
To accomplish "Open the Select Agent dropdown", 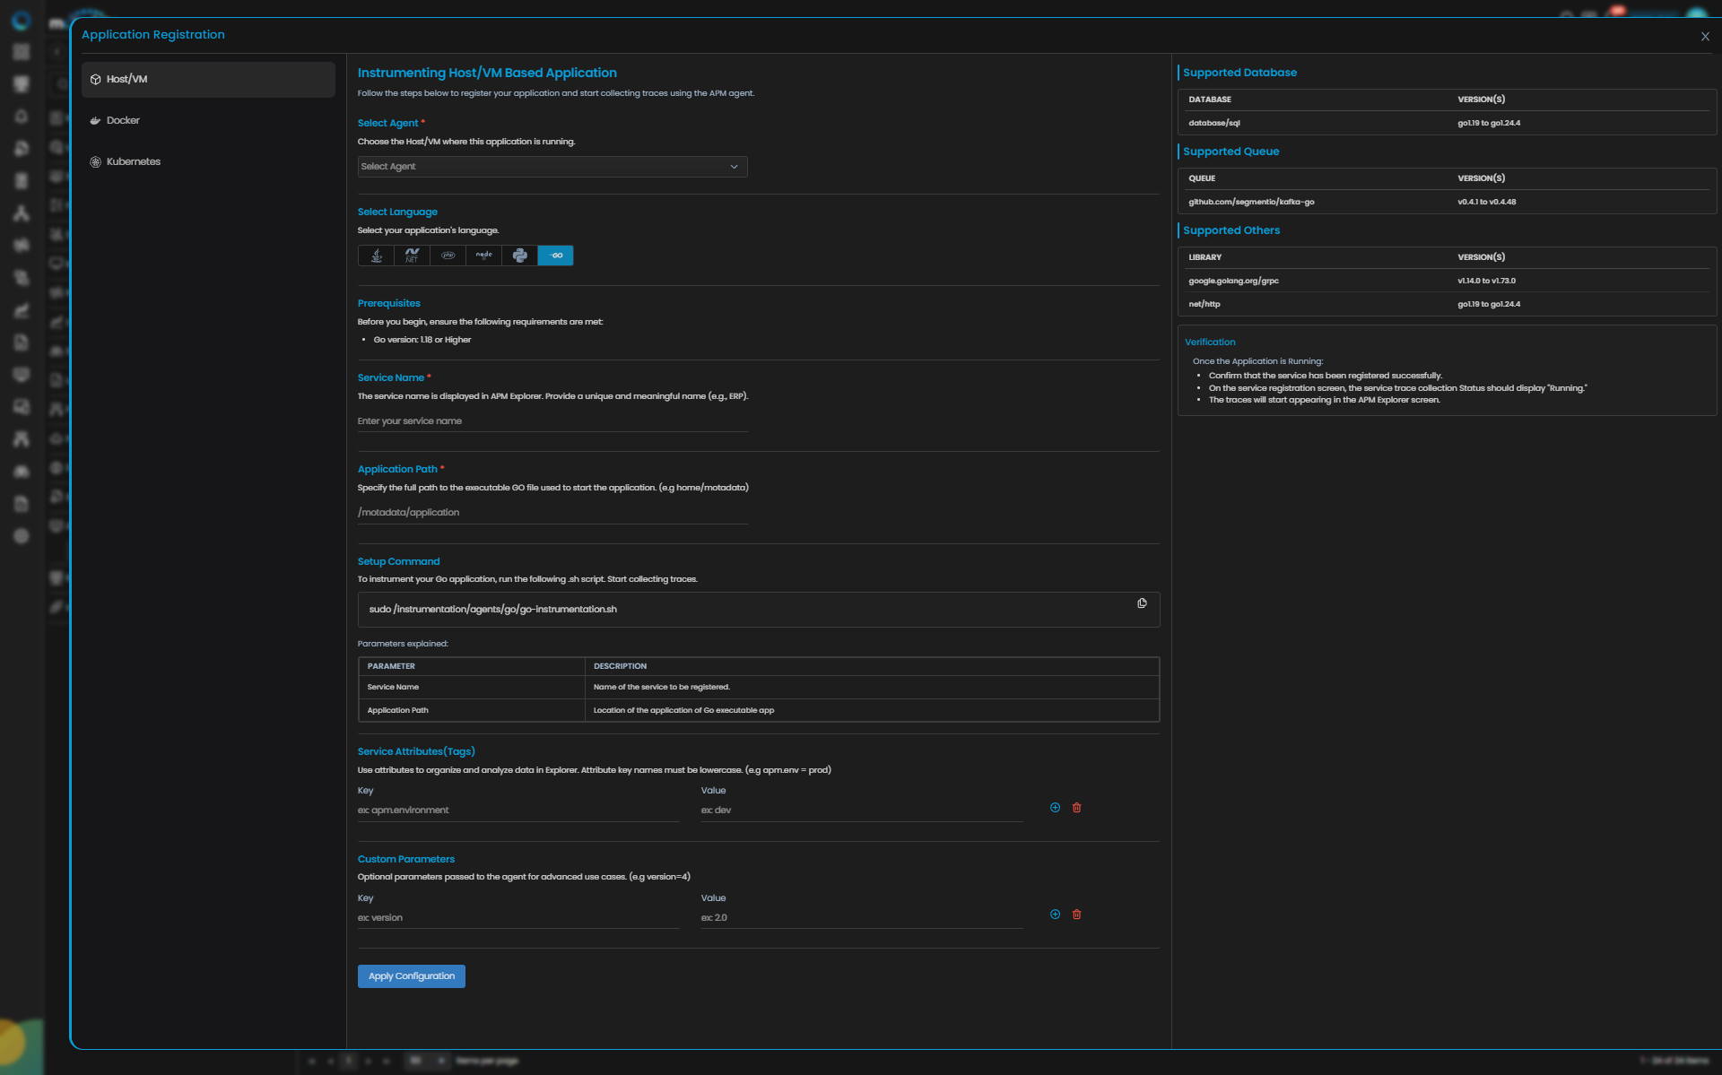I will [552, 167].
